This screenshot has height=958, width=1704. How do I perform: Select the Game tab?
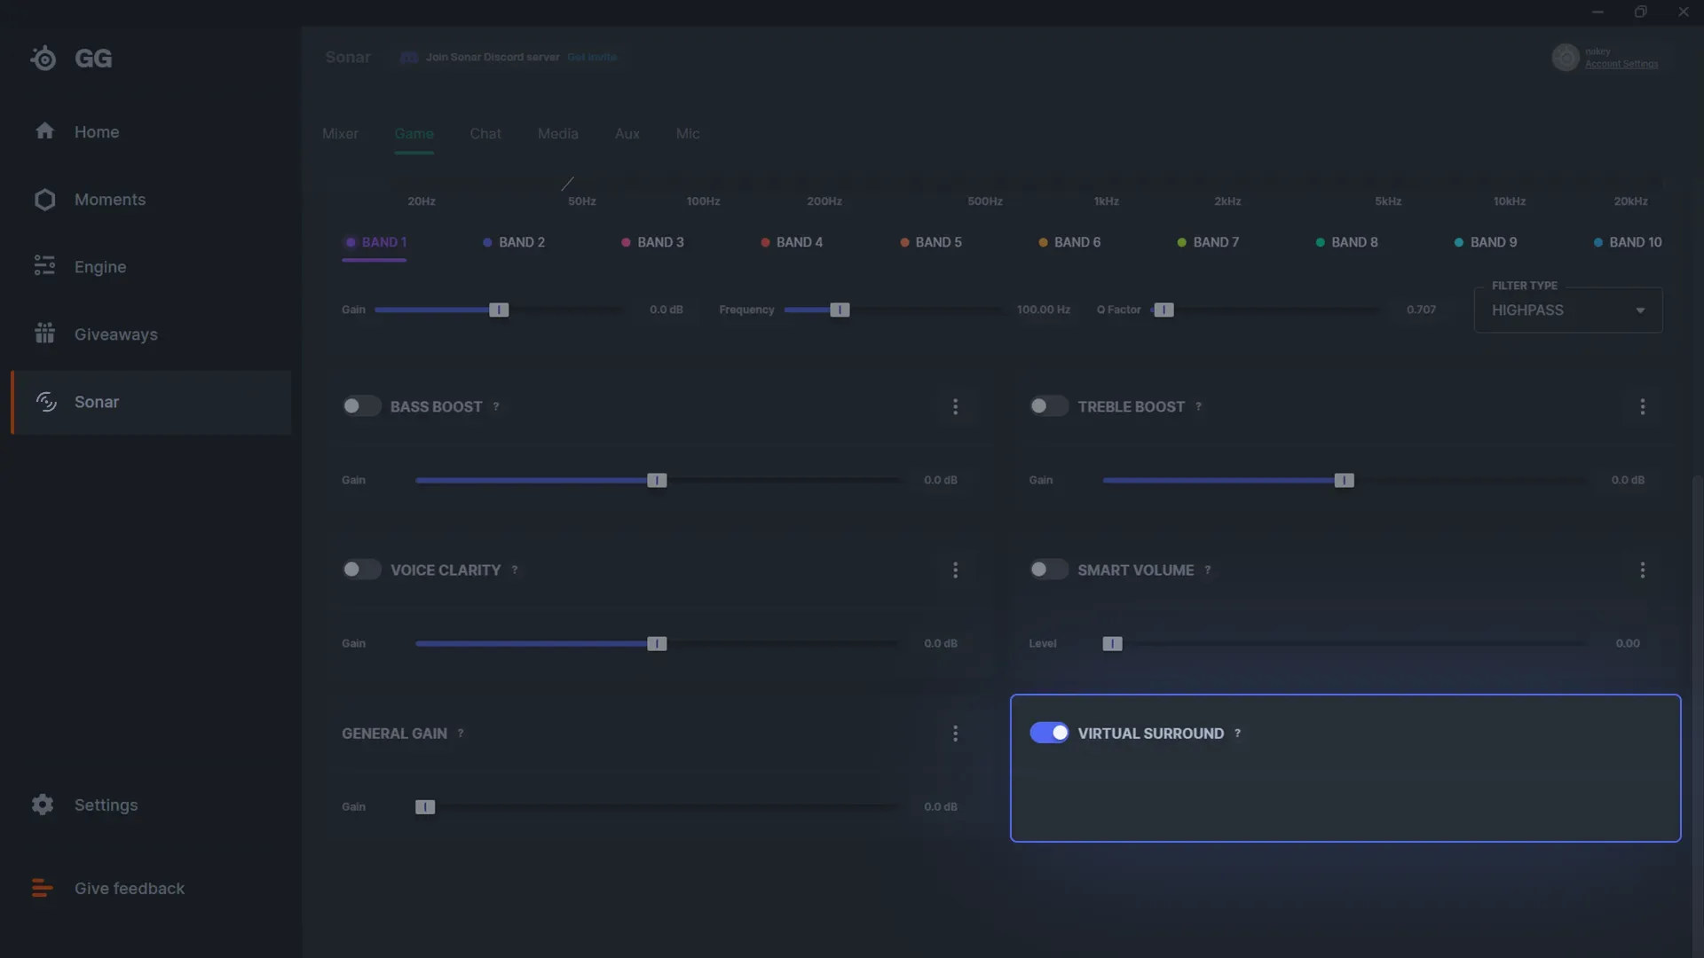click(414, 132)
